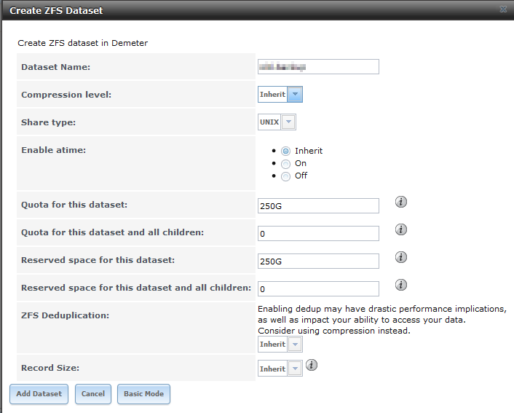Click info icon for reserved space with children
This screenshot has height=413, width=514.
click(x=400, y=285)
